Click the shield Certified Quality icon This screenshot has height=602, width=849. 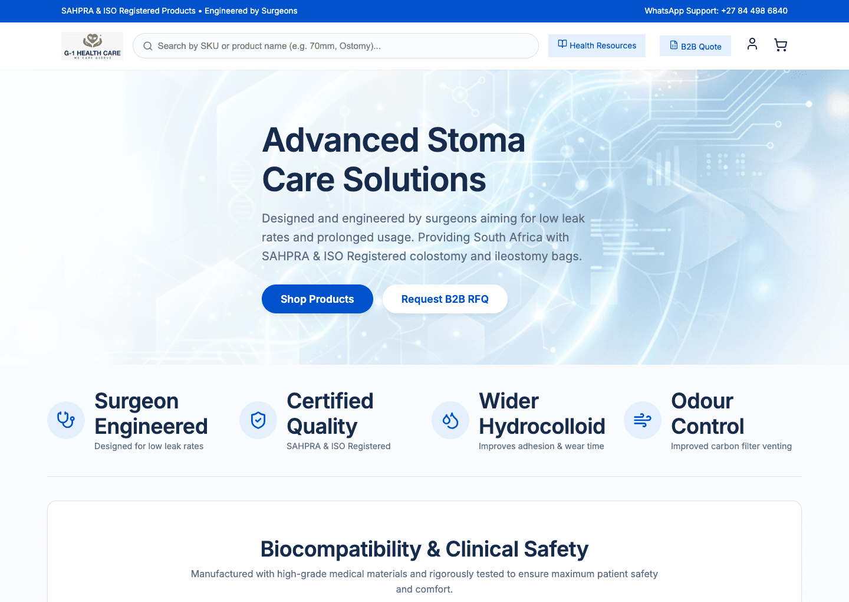(258, 420)
